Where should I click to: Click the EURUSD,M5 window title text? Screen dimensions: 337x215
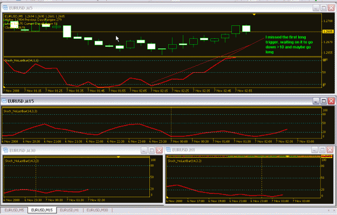20,8
